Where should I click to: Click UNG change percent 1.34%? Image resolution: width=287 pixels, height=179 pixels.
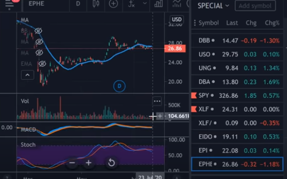(x=272, y=68)
